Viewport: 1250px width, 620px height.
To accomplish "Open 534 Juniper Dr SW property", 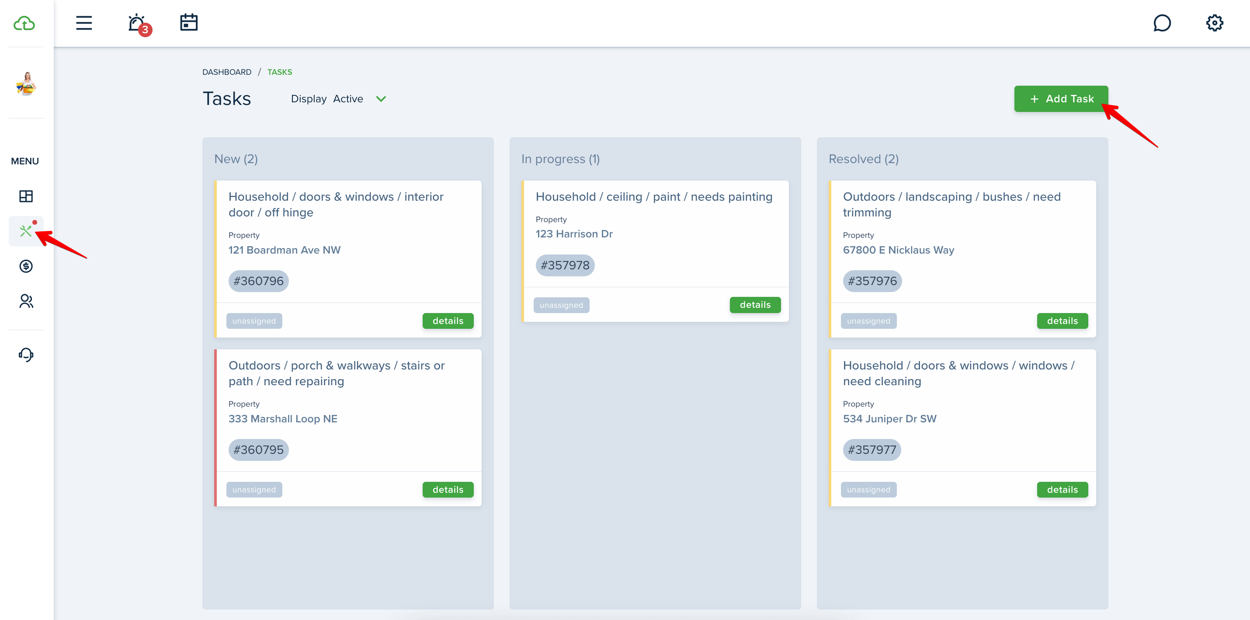I will click(x=889, y=418).
